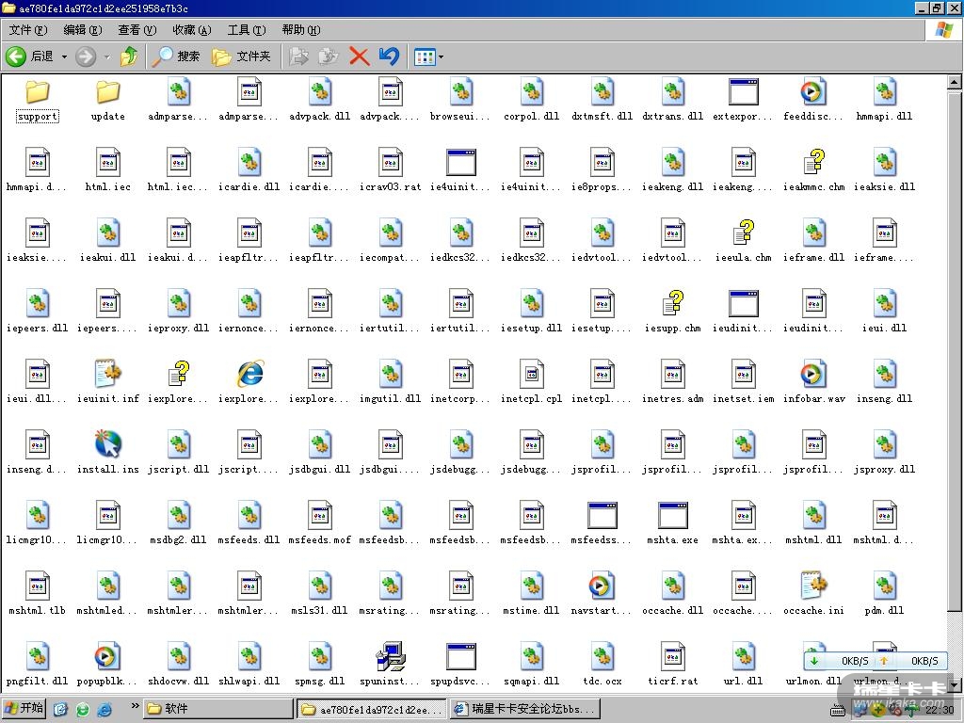Select the shlwapi.dll file
964x723 pixels.
[249, 664]
